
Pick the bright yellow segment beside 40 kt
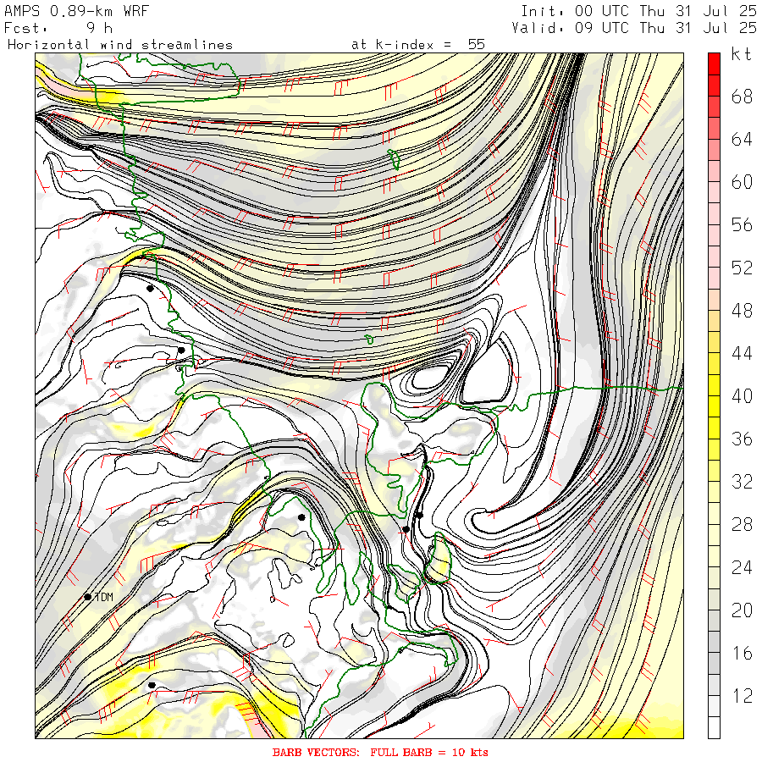tap(714, 406)
